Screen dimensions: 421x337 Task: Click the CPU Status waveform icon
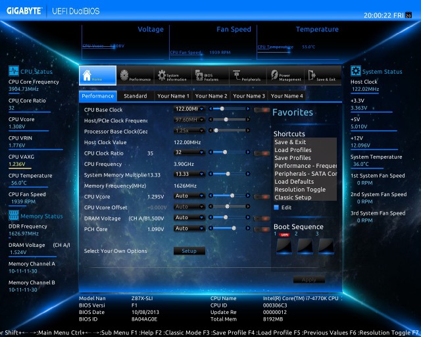13,71
